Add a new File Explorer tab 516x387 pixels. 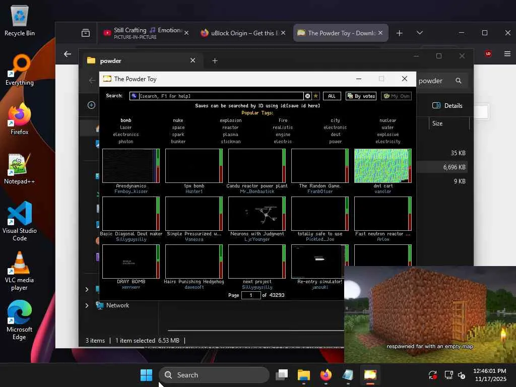coord(215,60)
